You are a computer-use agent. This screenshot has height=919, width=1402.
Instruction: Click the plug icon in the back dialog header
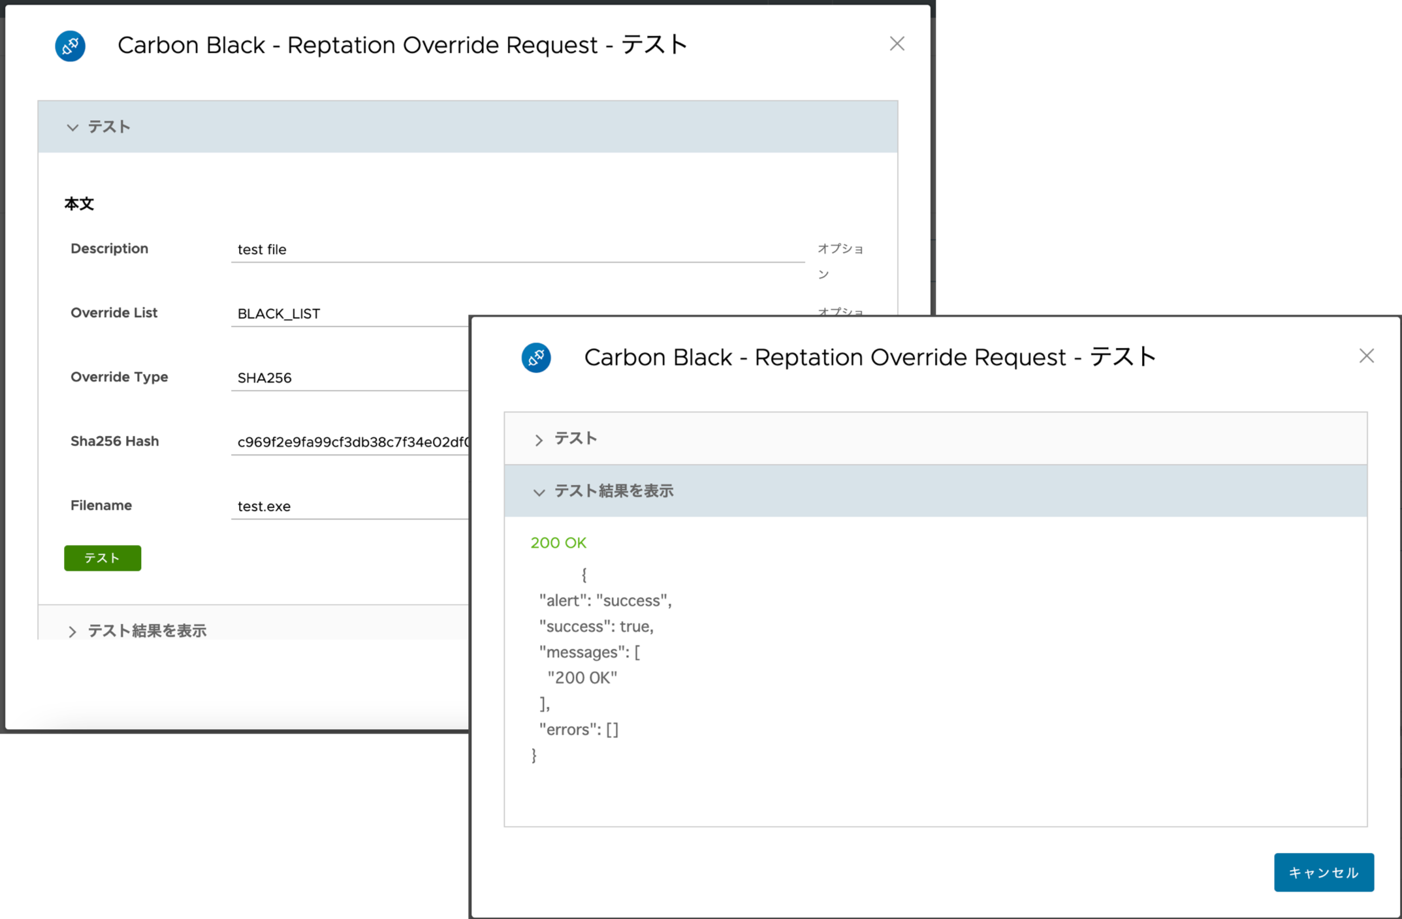tap(70, 46)
